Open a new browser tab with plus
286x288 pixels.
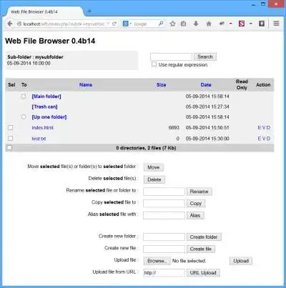pyautogui.click(x=89, y=11)
